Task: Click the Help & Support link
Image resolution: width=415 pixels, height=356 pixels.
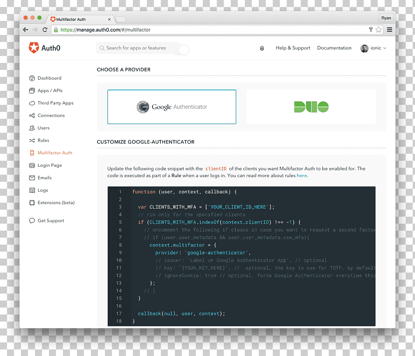Action: pyautogui.click(x=293, y=48)
